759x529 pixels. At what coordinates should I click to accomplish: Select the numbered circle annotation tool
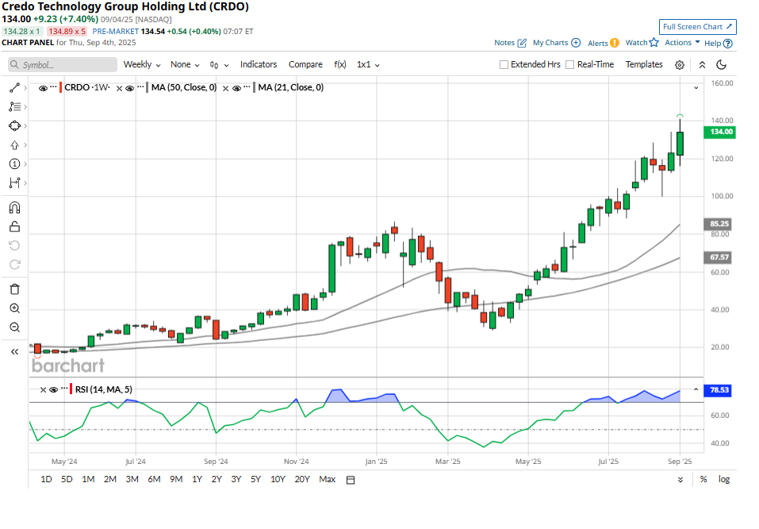coord(14,164)
